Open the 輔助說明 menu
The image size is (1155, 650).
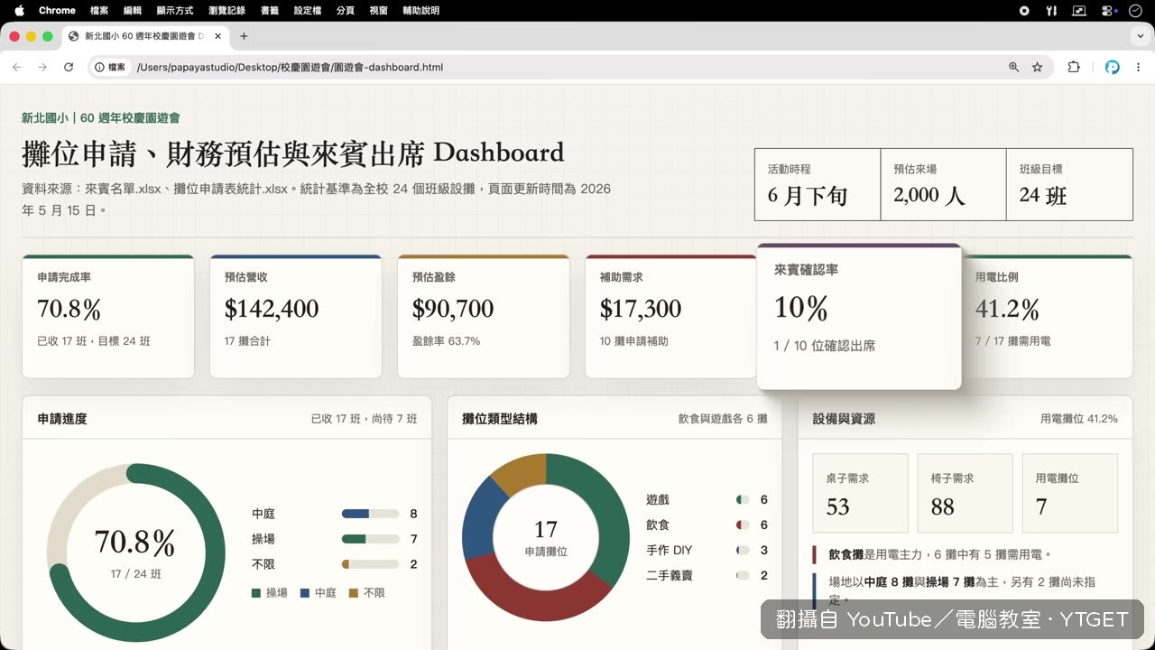[420, 11]
